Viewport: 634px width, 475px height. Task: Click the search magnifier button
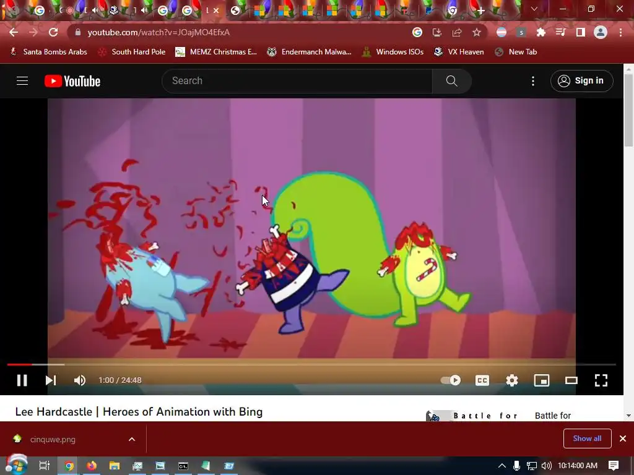[x=451, y=81]
